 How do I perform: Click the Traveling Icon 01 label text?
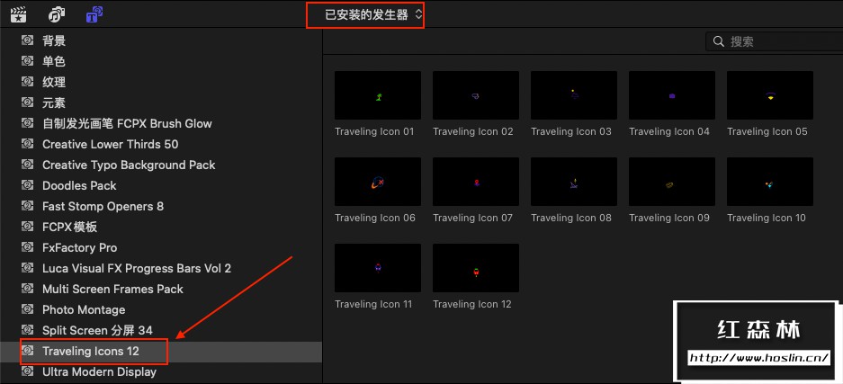tap(375, 131)
